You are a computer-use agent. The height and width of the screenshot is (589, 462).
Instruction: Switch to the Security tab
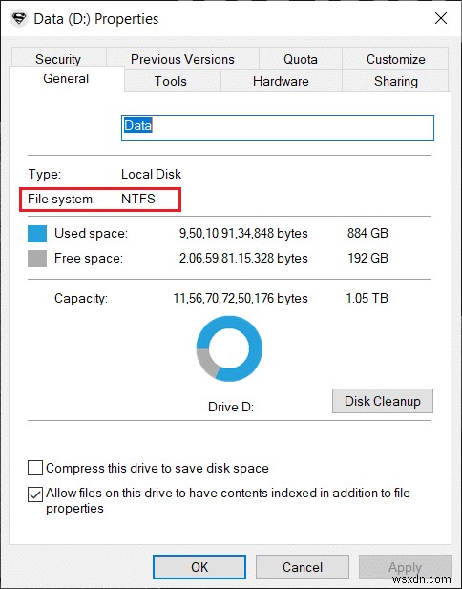pyautogui.click(x=58, y=57)
